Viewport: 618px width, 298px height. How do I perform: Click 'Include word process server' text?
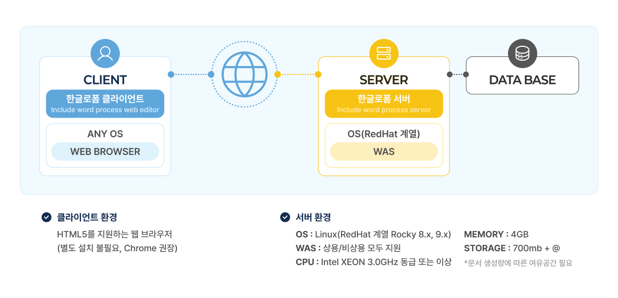384,110
